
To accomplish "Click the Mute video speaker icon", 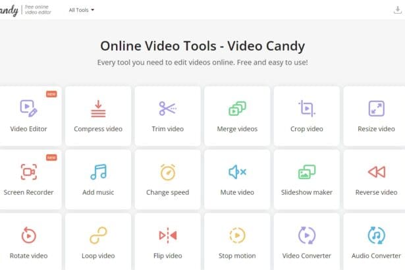I will point(237,172).
